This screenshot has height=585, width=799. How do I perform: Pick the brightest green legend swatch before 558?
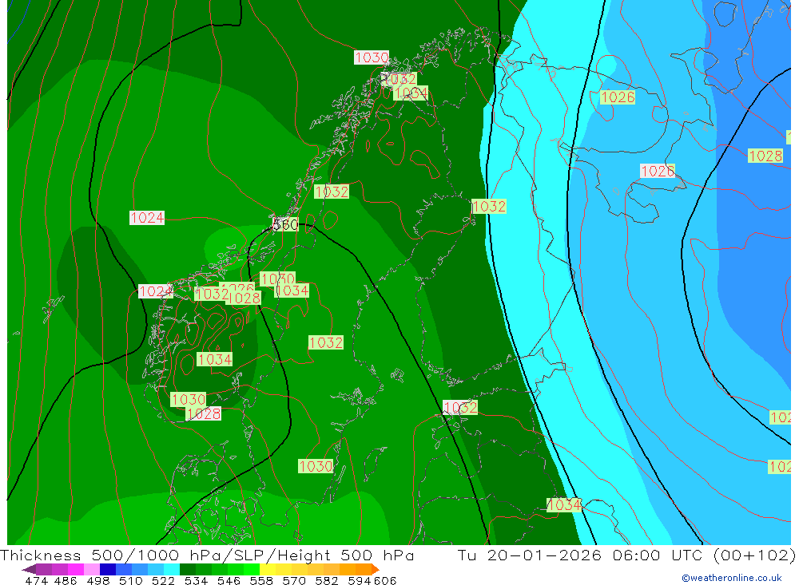(x=252, y=569)
